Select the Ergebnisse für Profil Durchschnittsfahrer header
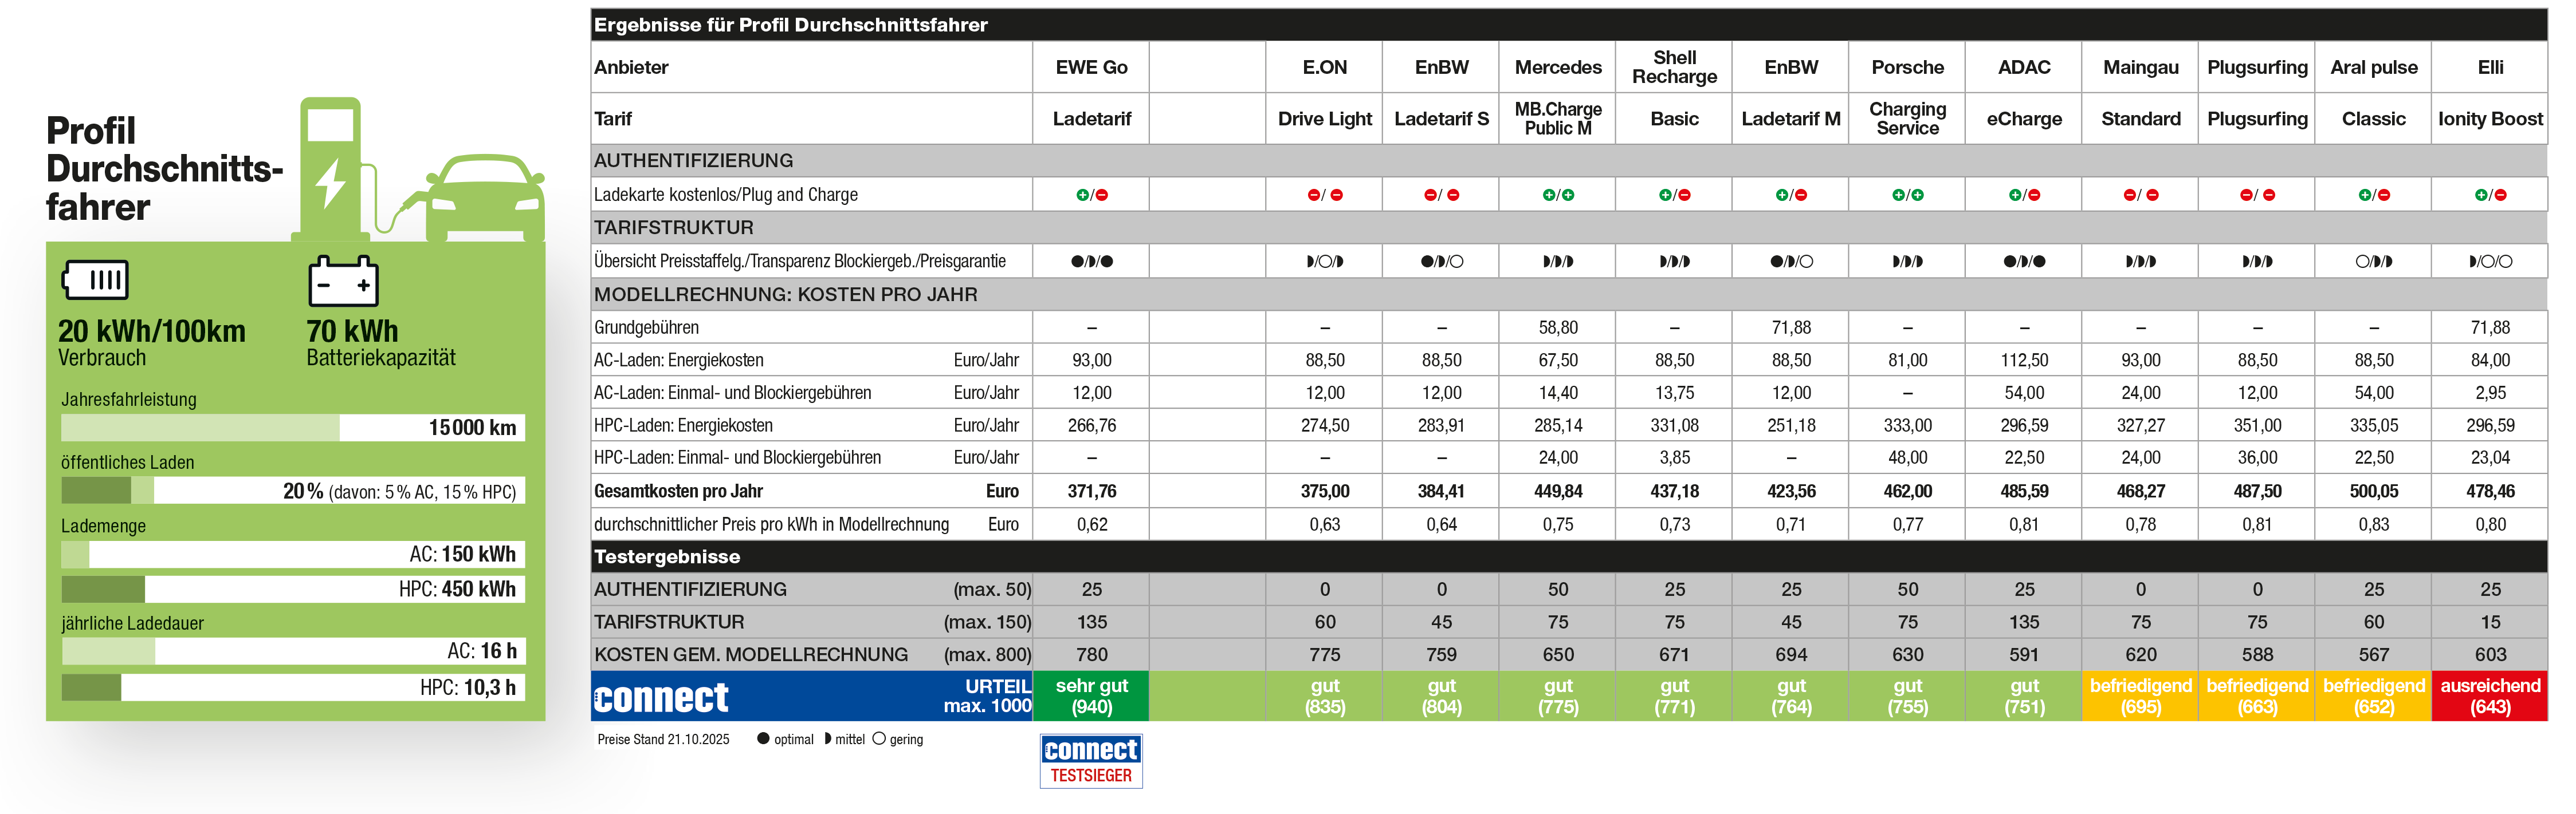The image size is (2576, 814). point(790,25)
